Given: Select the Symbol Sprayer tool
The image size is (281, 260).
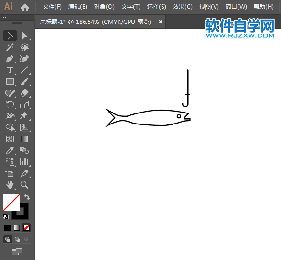Looking at the screenshot, I should tap(10, 162).
